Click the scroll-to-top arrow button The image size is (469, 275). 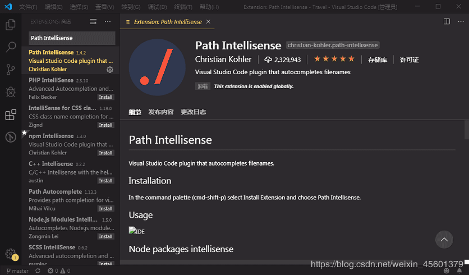pyautogui.click(x=444, y=240)
